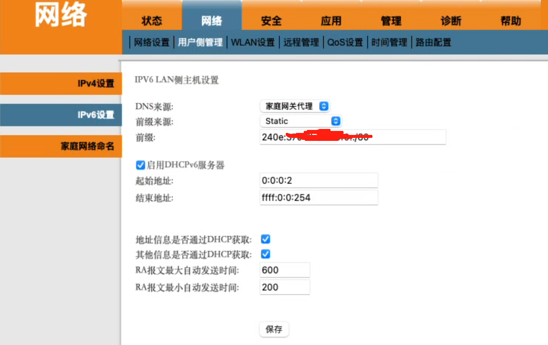The image size is (548, 345).
Task: Expand the DNS来源 dropdown
Action: pos(295,106)
